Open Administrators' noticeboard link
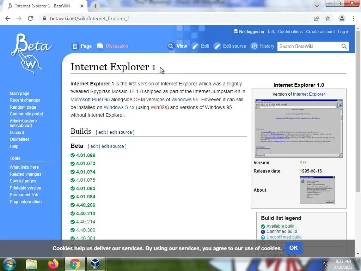 coord(24,123)
